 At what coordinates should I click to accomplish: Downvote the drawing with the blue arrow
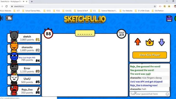click(x=161, y=42)
